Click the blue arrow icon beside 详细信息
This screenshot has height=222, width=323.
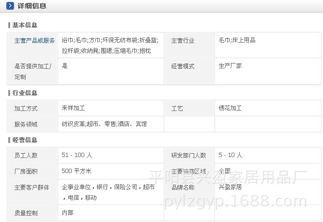[x=10, y=6]
